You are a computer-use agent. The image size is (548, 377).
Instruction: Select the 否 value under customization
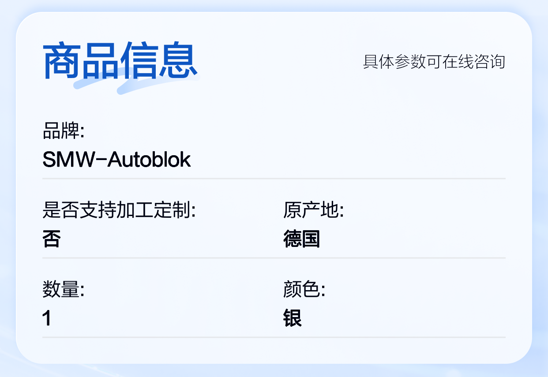coord(51,239)
